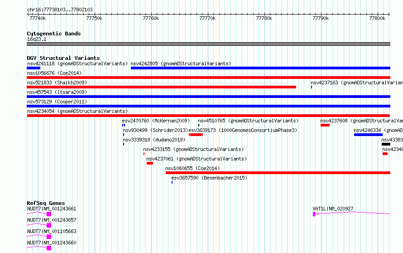Click the Cytogenetic Bands track title
This screenshot has height=253, width=403.
tap(54, 34)
